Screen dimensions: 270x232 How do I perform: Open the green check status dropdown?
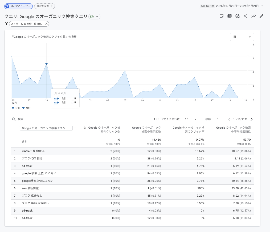pyautogui.click(x=94, y=17)
